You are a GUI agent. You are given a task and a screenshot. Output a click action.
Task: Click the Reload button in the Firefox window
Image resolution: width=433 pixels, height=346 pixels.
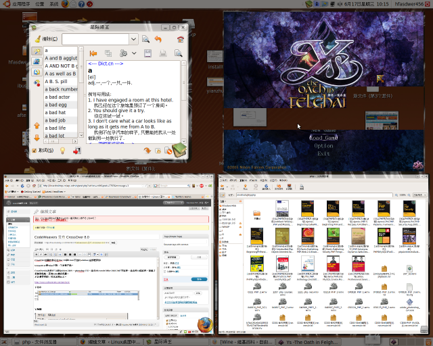click(x=22, y=186)
